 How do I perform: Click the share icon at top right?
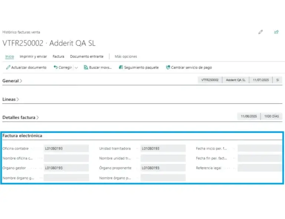point(276,32)
